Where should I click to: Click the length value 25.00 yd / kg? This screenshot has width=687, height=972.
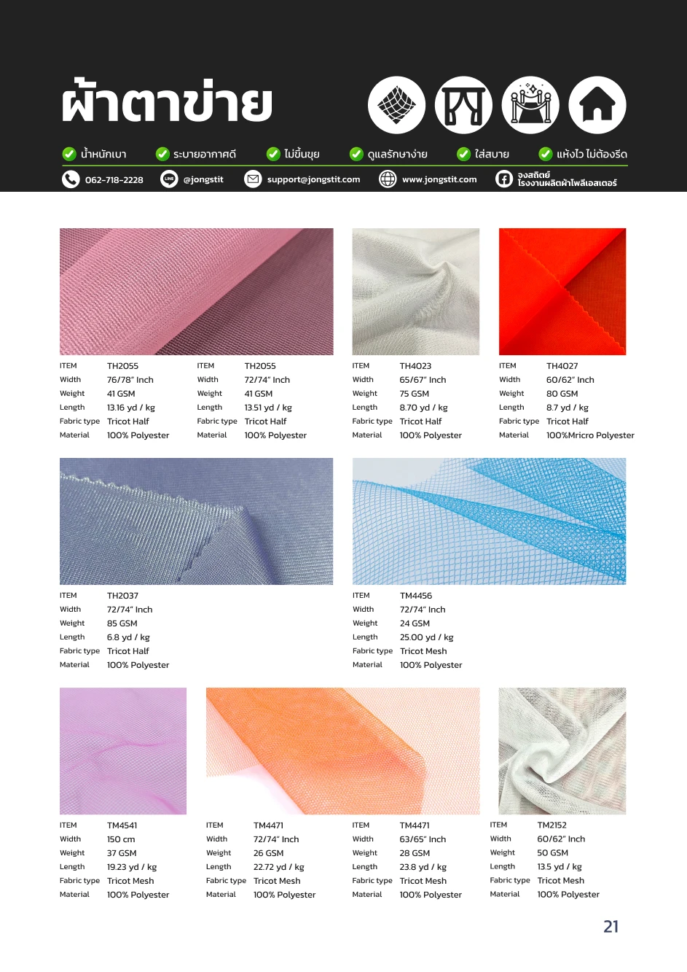[x=427, y=637]
